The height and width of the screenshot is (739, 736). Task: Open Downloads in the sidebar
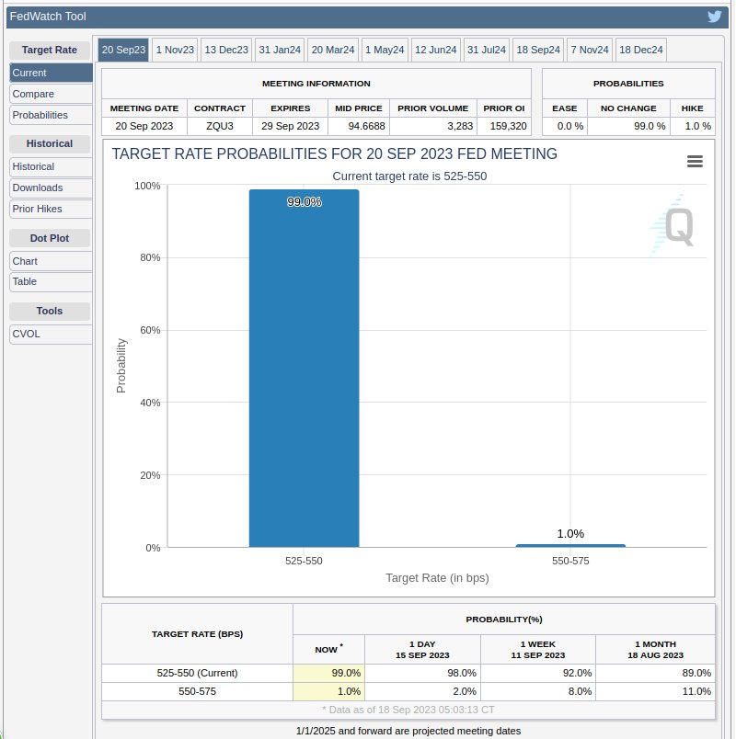tap(51, 188)
